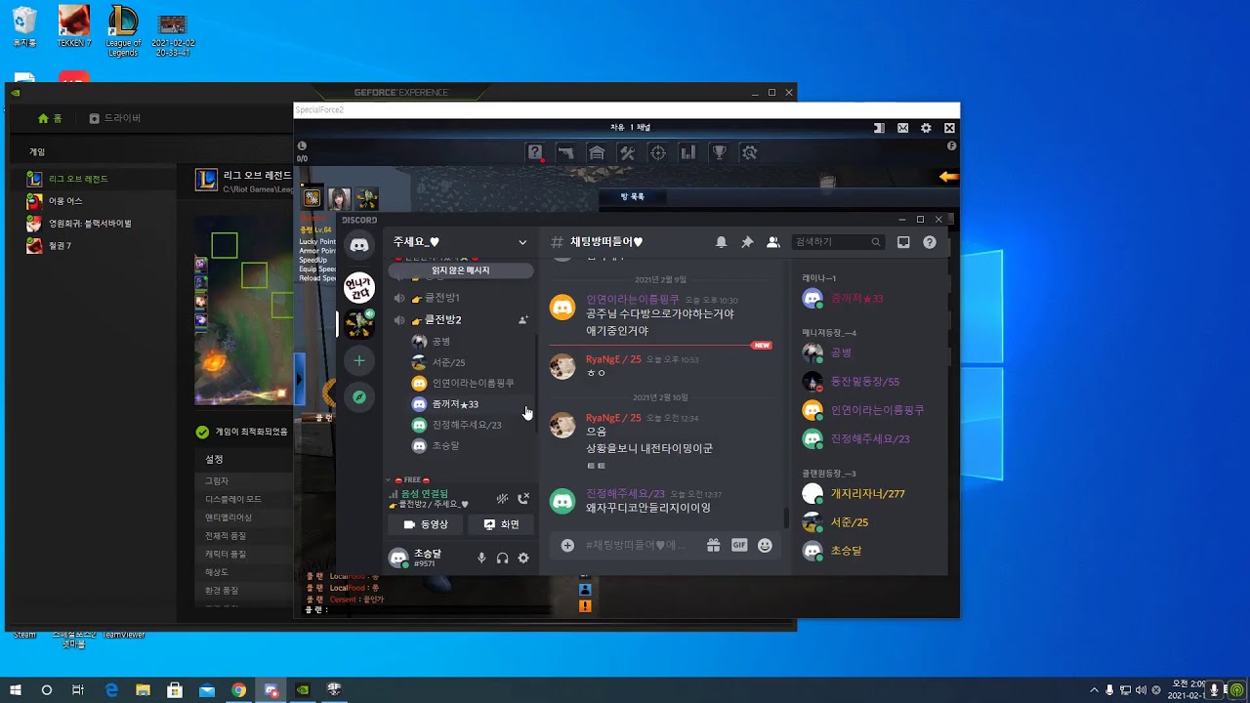Open the garage shop icon in SpecialForce2
Screen dimensions: 1250x703
[x=597, y=152]
